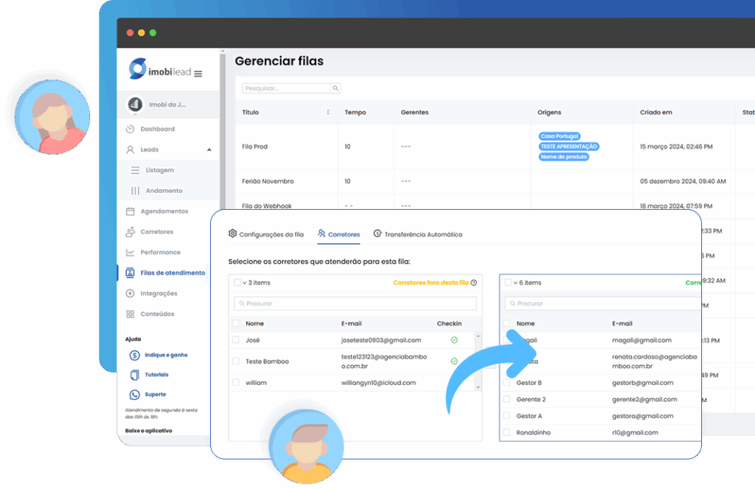Tick the checkbox for william
Image resolution: width=755 pixels, height=489 pixels.
point(235,383)
